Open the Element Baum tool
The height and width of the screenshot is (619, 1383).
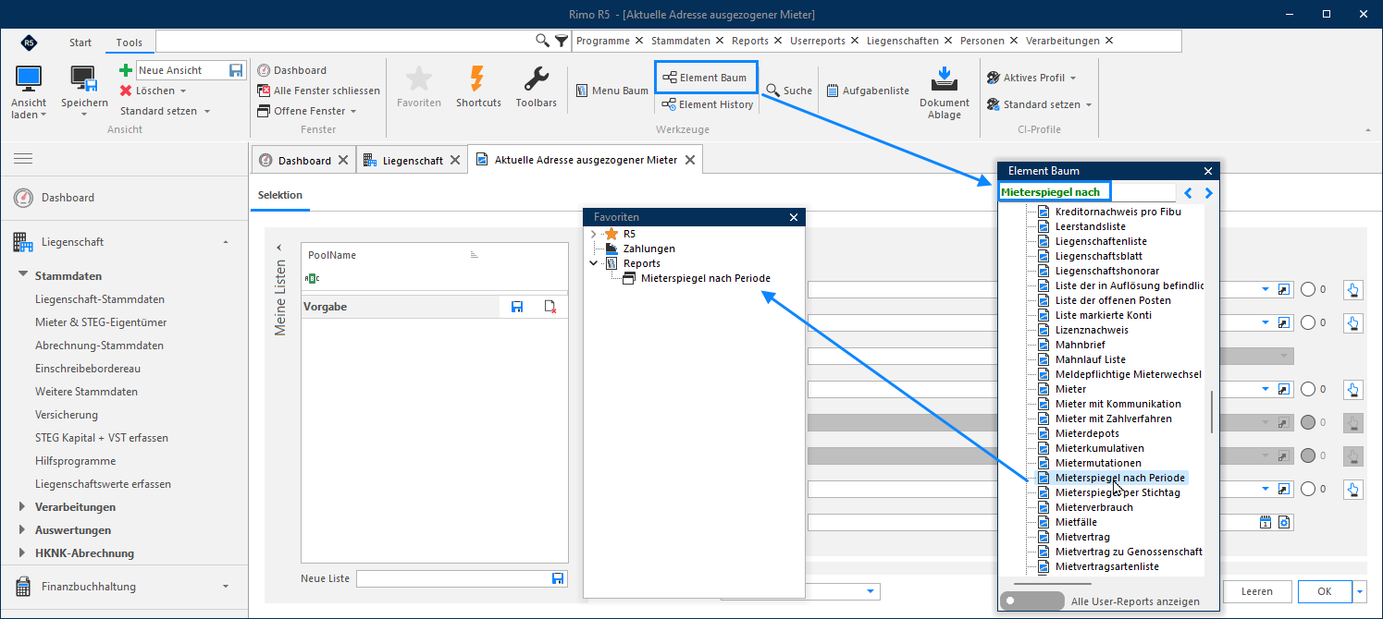tap(706, 78)
